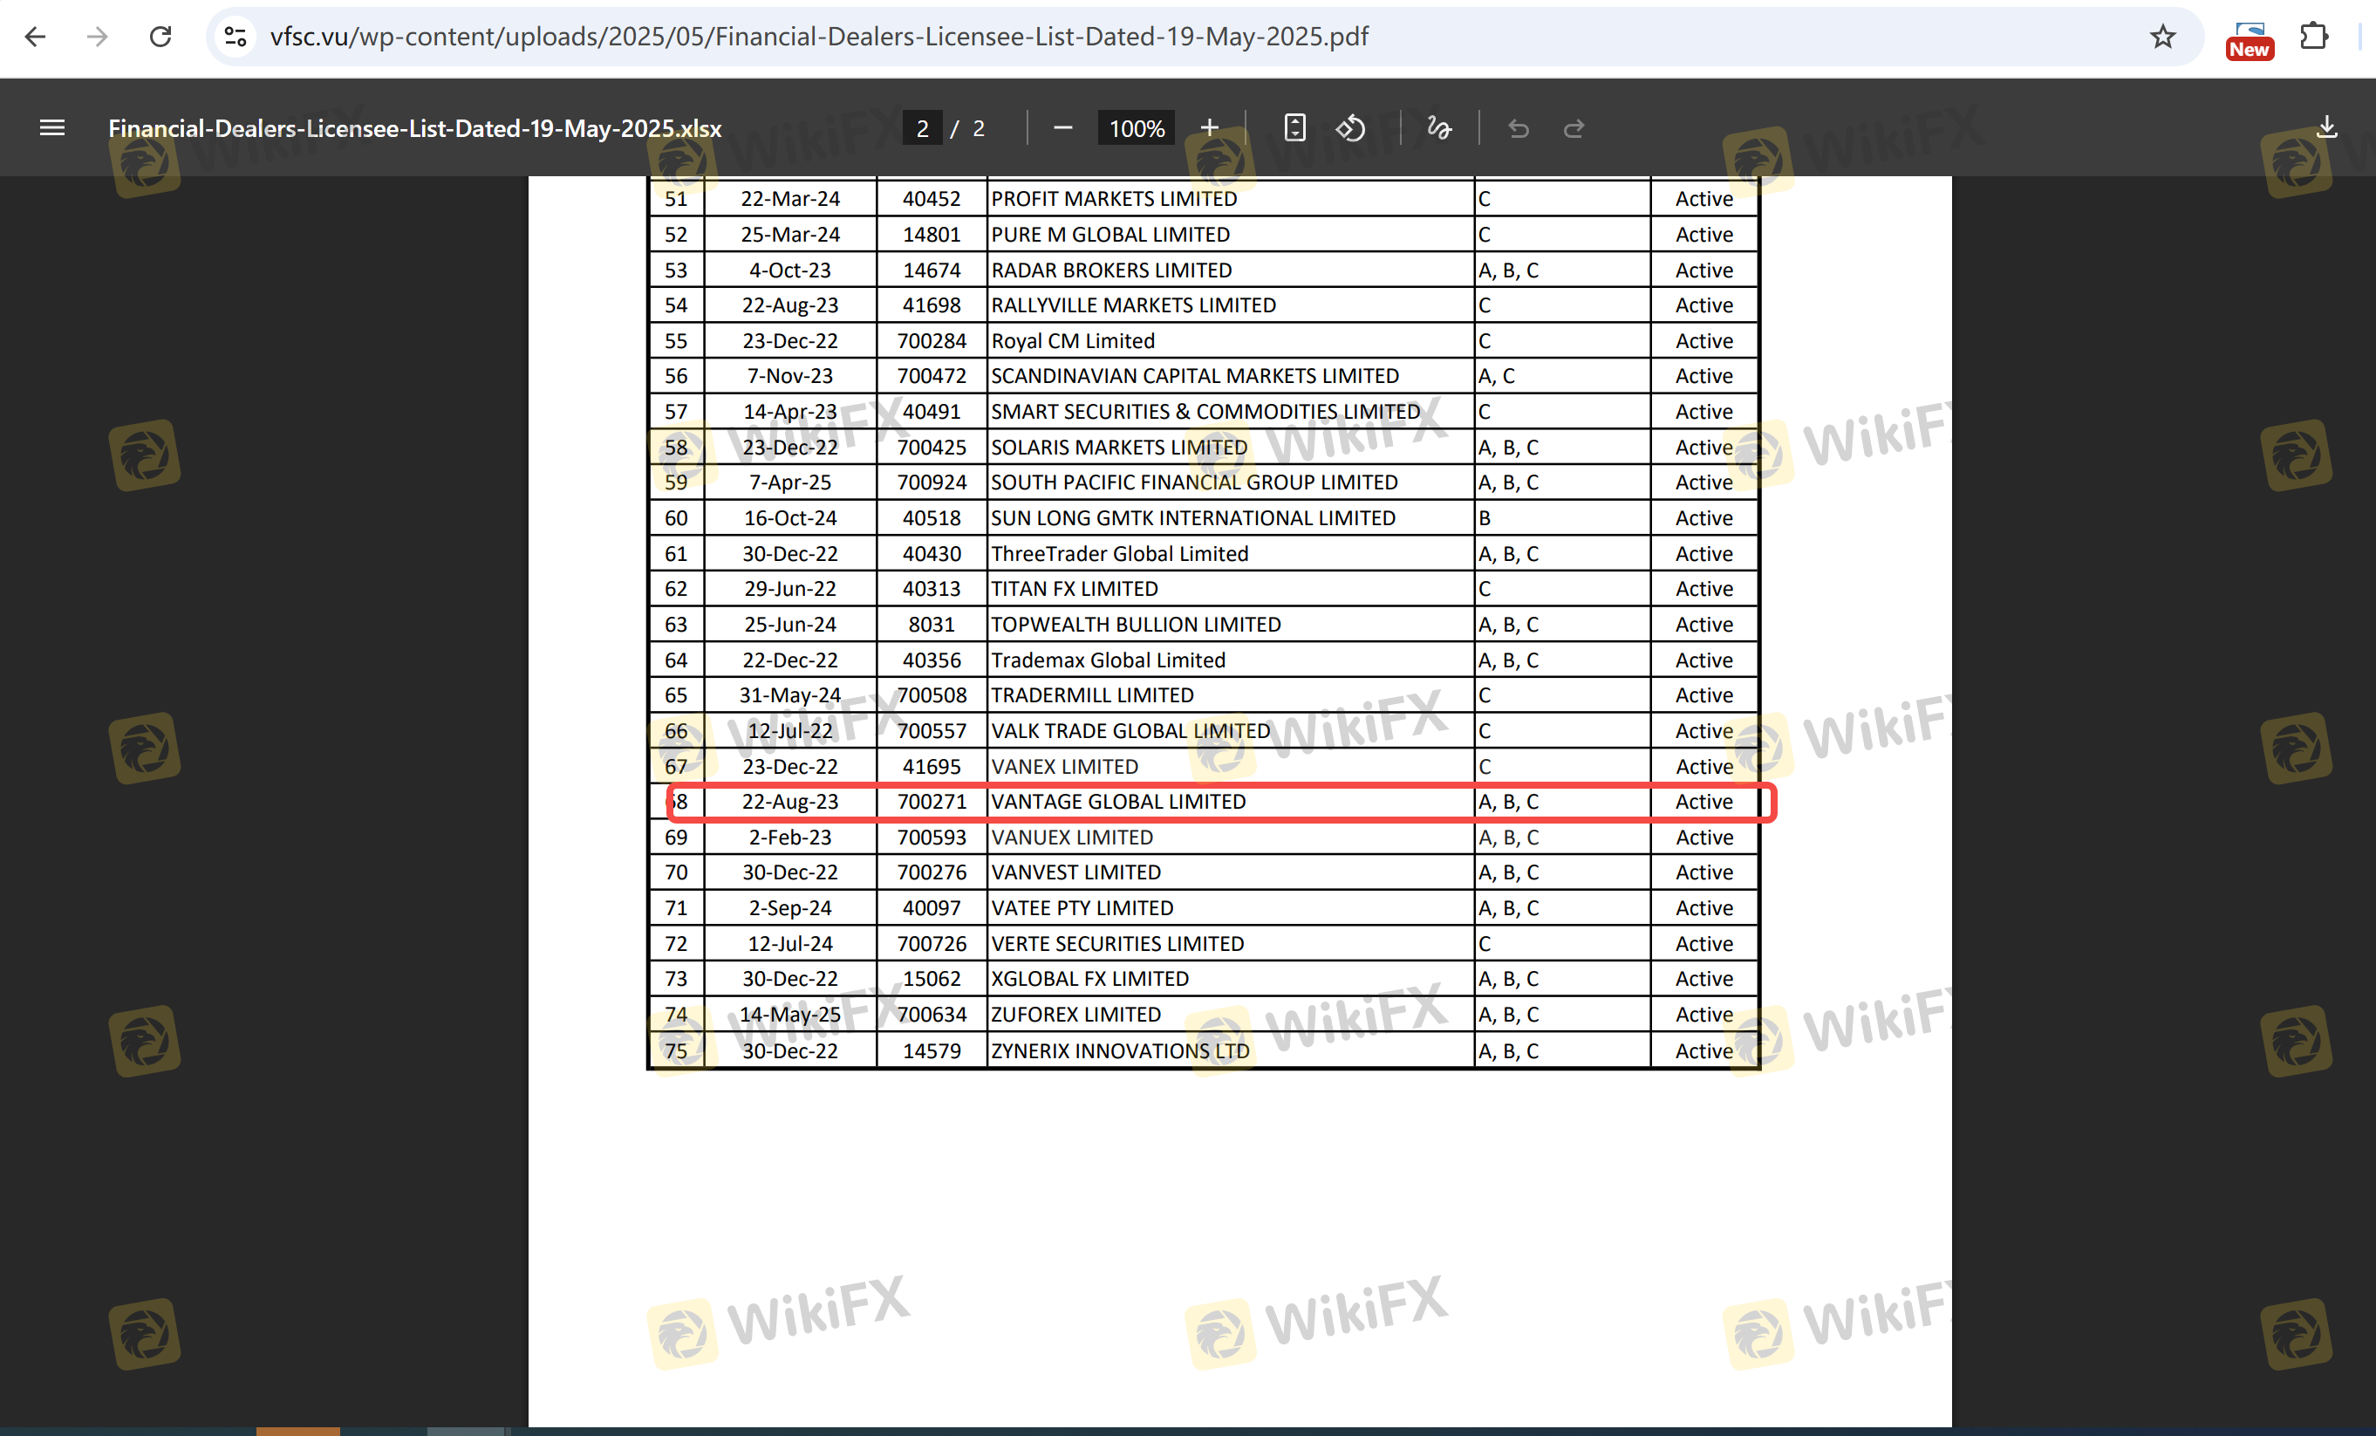Click the browser back arrow
The width and height of the screenshot is (2376, 1436).
tap(36, 37)
